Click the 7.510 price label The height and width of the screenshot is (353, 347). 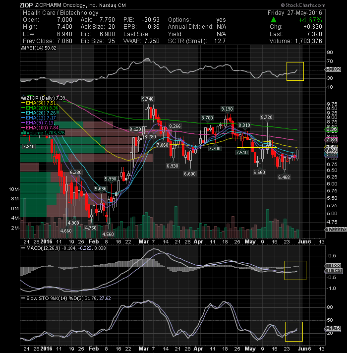(x=242, y=153)
